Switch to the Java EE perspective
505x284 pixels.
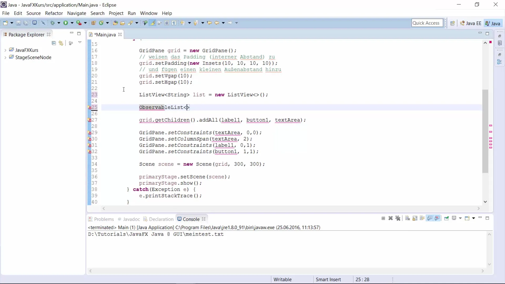[471, 23]
